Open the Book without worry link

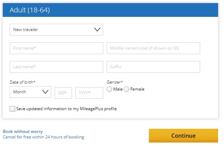23,132
